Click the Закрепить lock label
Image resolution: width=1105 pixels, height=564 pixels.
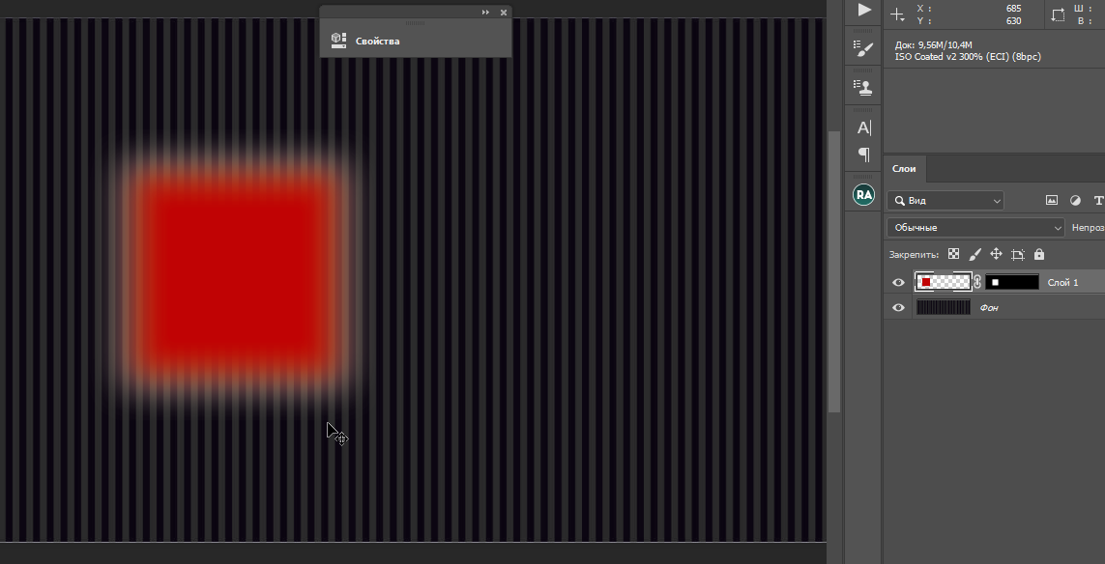point(914,255)
